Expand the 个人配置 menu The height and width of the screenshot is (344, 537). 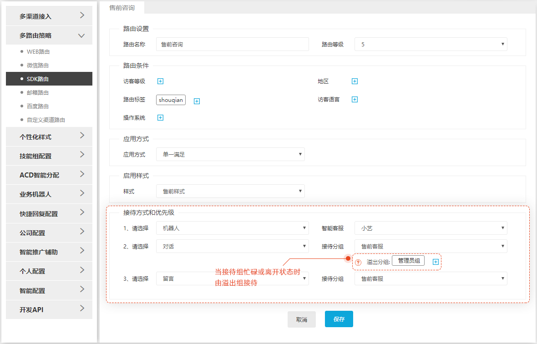coord(49,271)
